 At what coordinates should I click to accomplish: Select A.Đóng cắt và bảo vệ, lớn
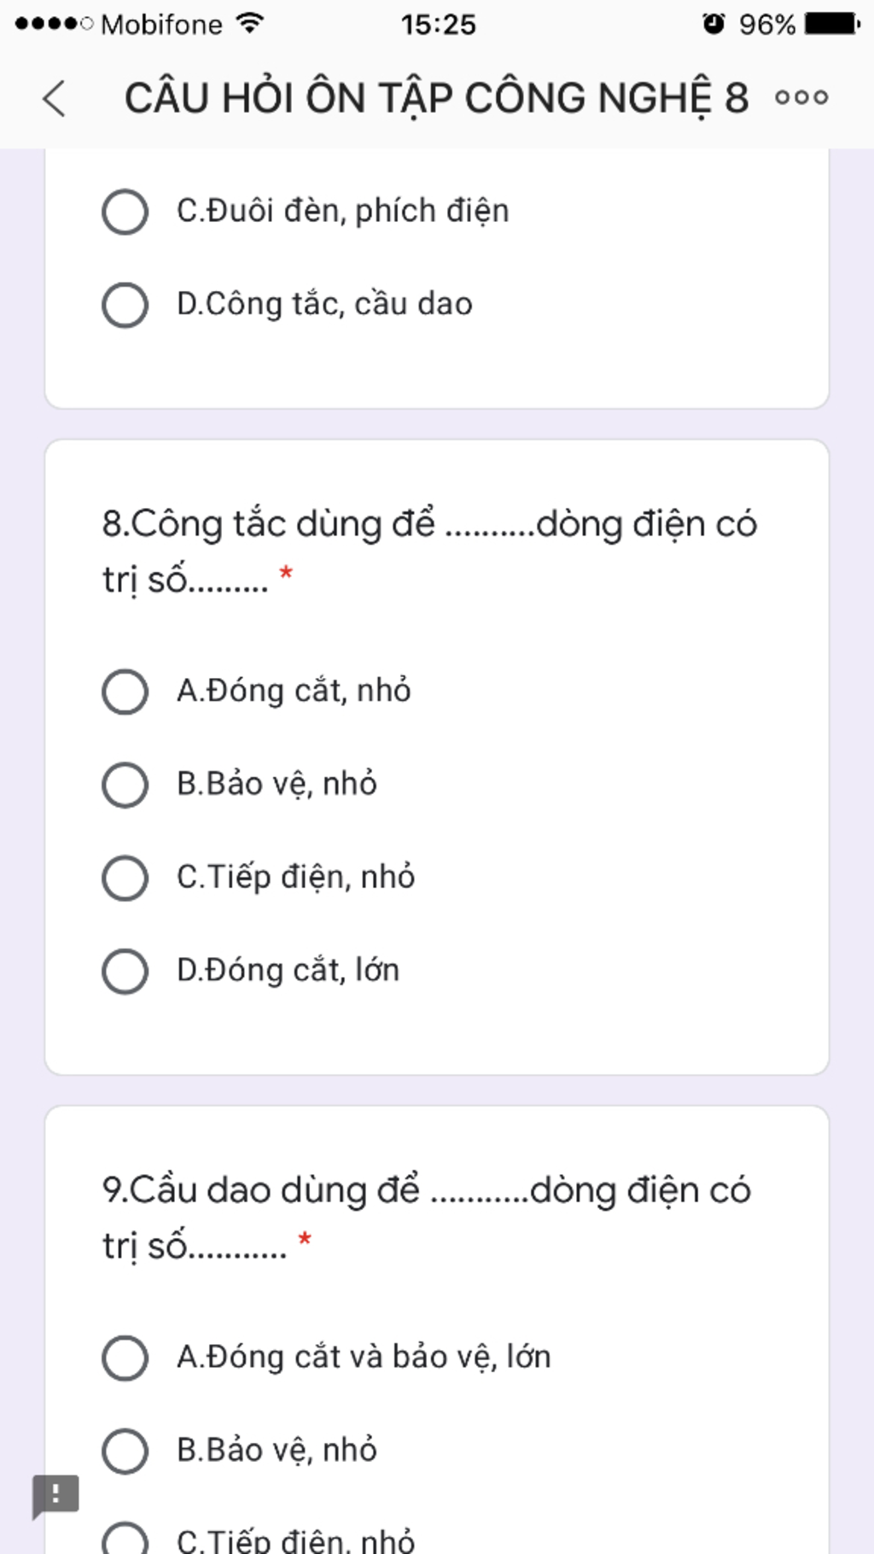(x=125, y=1358)
